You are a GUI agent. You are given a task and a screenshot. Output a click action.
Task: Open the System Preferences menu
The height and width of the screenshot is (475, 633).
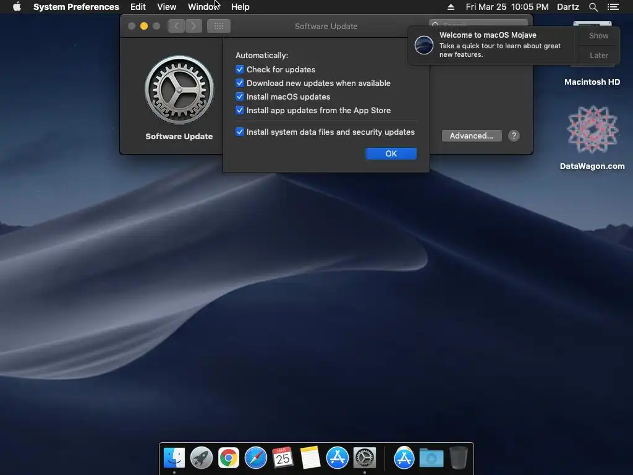tap(76, 7)
